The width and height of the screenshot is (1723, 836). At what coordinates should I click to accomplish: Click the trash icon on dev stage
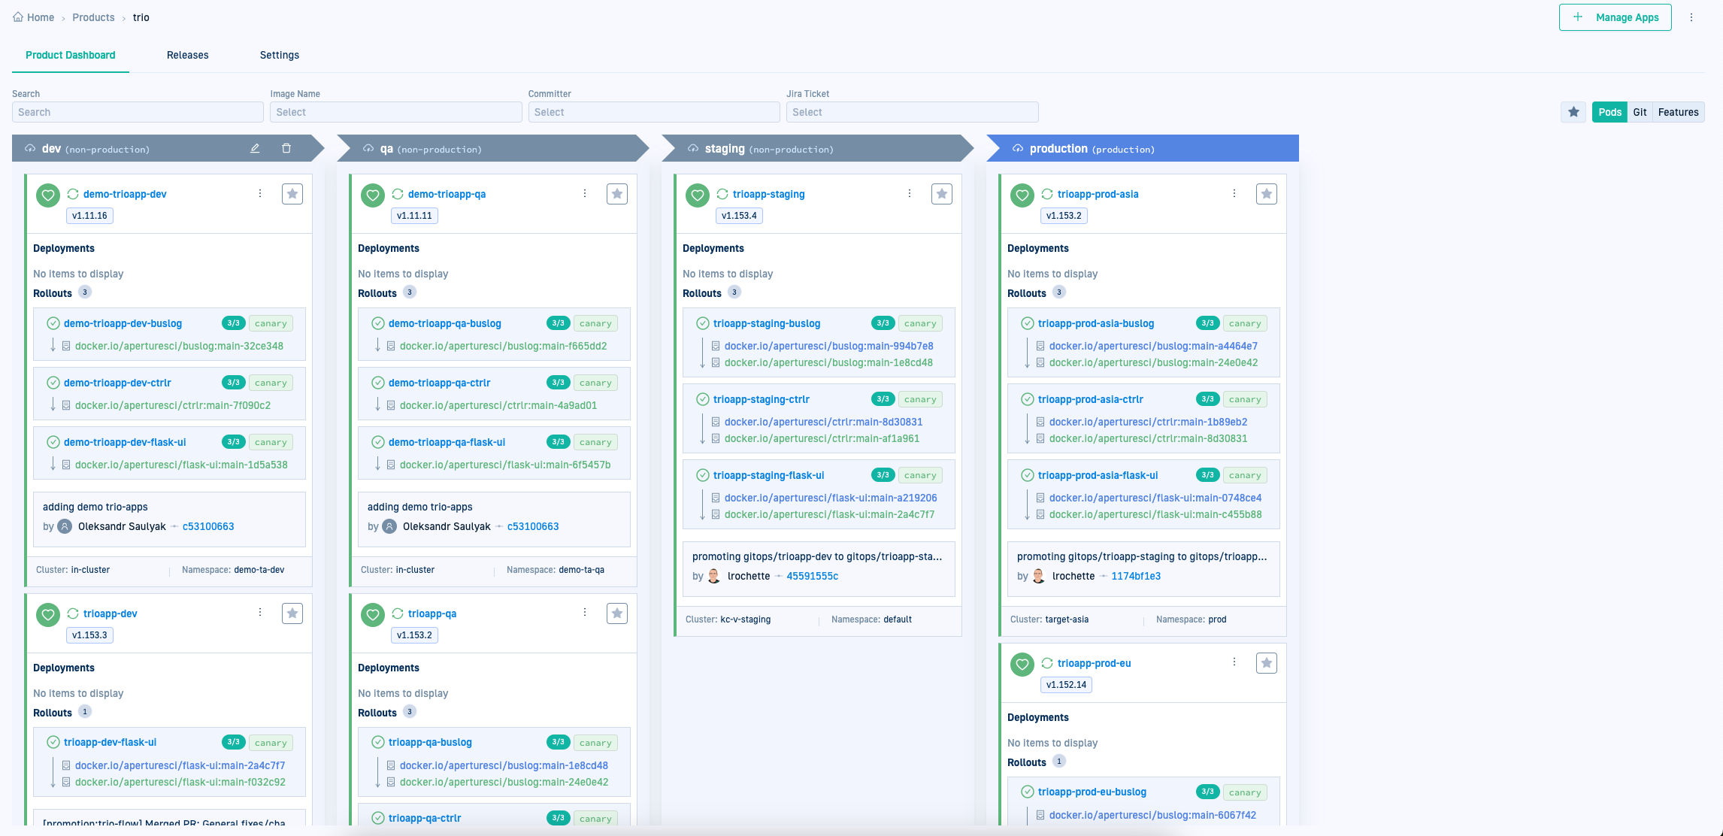(286, 148)
